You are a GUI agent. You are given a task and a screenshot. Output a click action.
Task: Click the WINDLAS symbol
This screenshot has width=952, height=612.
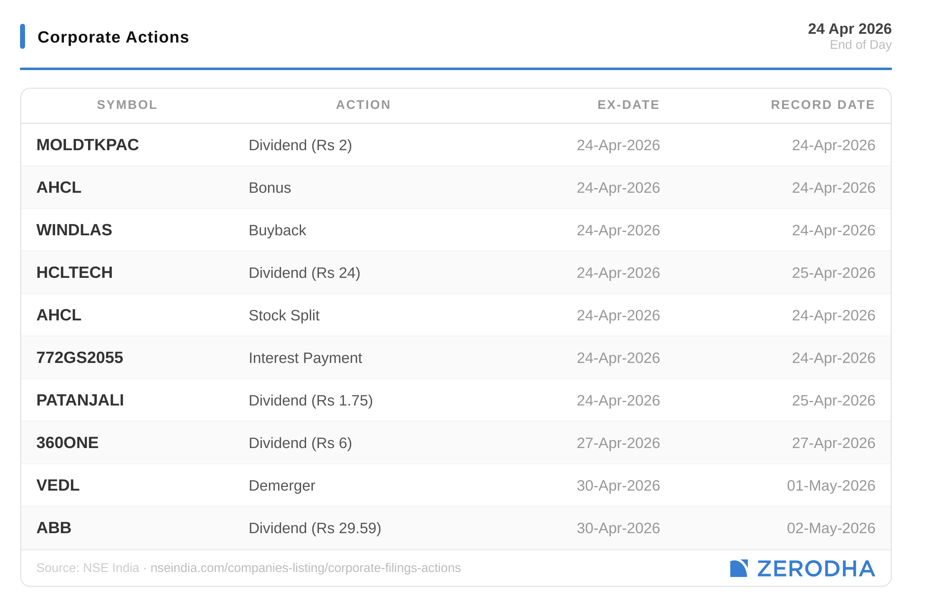pyautogui.click(x=74, y=230)
